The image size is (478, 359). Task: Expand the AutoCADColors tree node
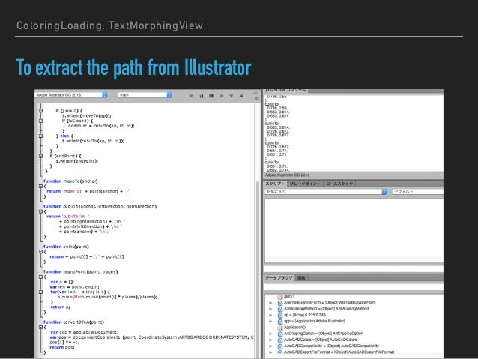[x=270, y=340]
